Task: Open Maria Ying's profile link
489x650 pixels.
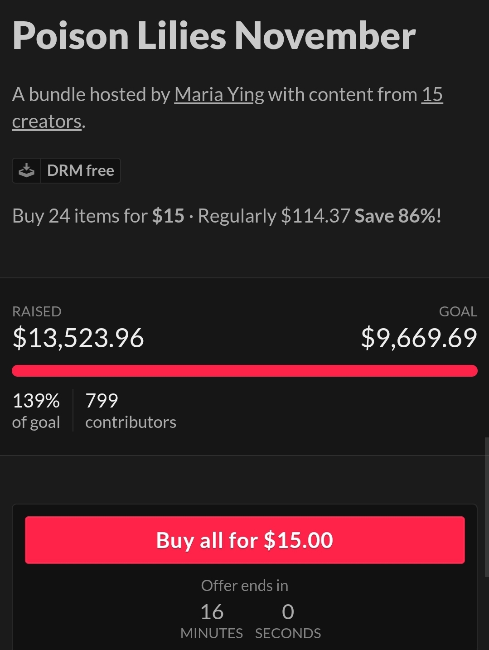Action: (x=219, y=95)
